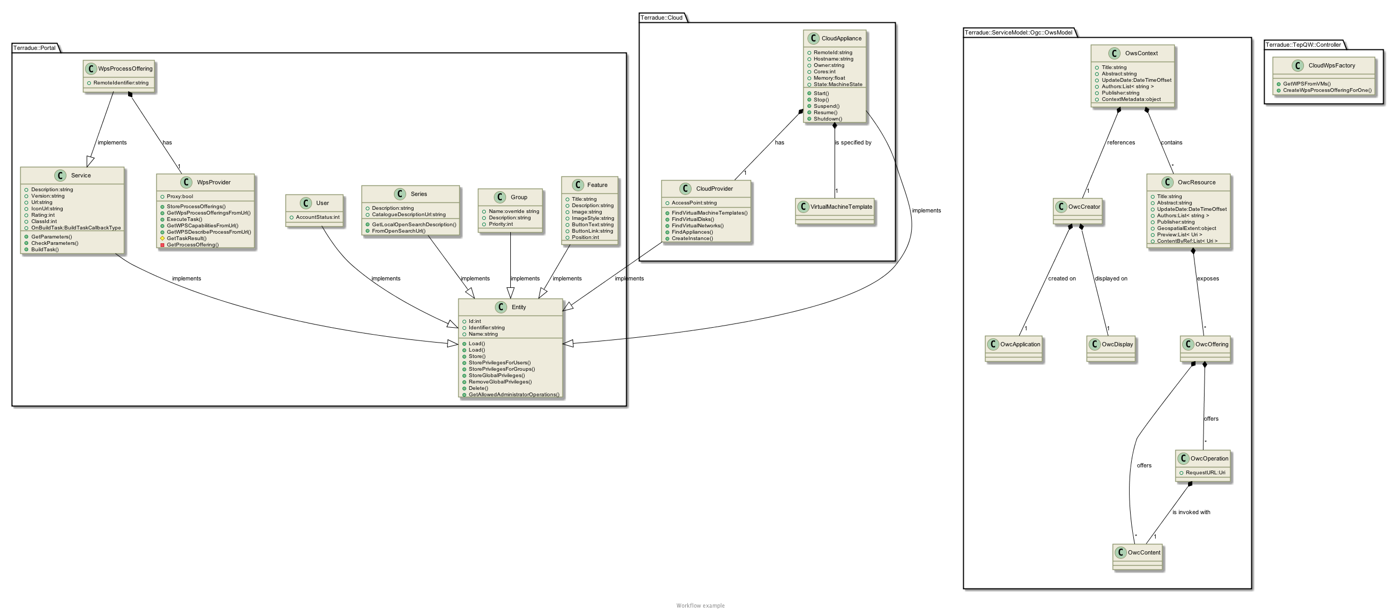Click the OnBuildTask:BuildTaskCallbackType attribute in Service
1389x614 pixels.
click(x=76, y=228)
